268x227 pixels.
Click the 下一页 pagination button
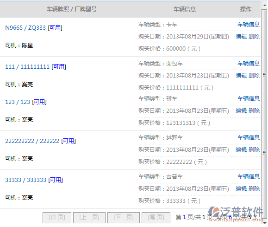pyautogui.click(x=124, y=218)
